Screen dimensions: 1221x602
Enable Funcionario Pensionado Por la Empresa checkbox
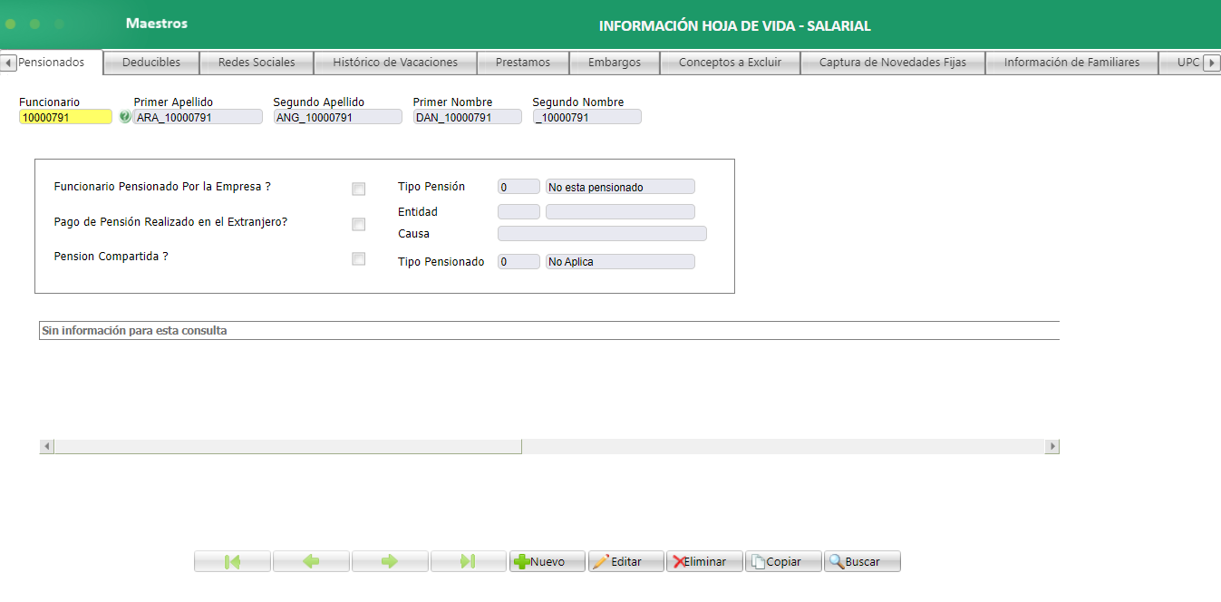coord(358,189)
